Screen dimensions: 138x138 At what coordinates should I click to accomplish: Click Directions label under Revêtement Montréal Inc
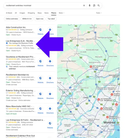pyautogui.click(x=50, y=83)
